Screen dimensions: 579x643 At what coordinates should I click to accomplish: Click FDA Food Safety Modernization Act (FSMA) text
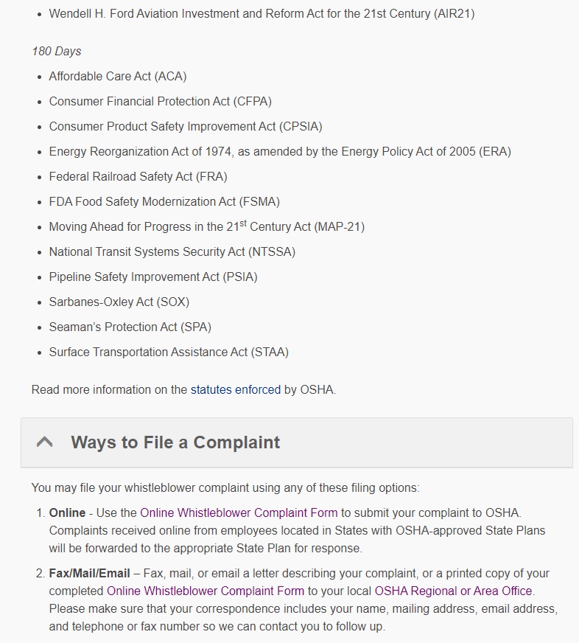pos(164,202)
